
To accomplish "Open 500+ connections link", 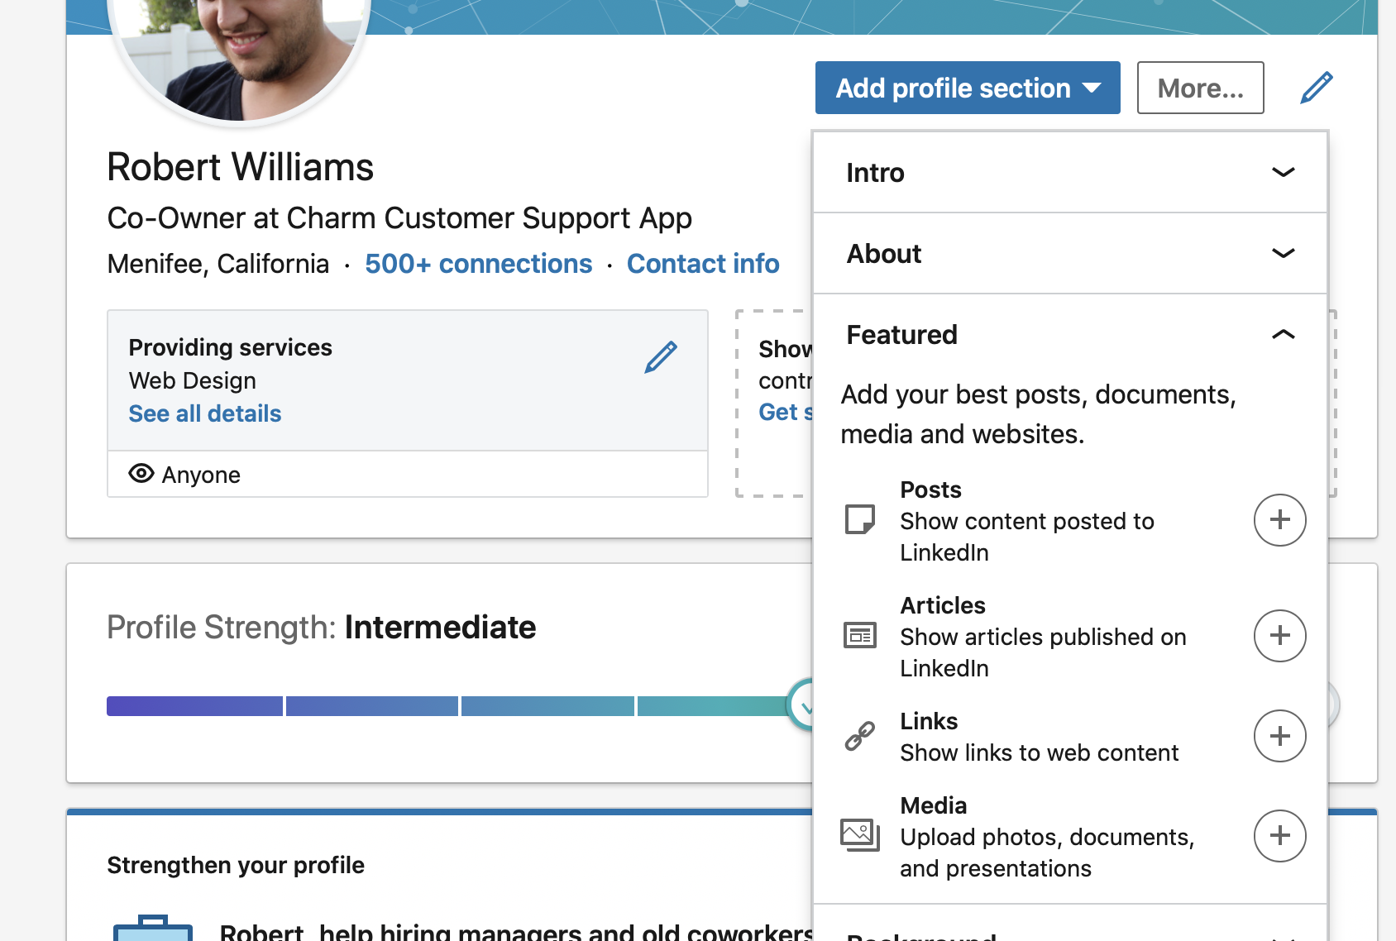I will [478, 264].
